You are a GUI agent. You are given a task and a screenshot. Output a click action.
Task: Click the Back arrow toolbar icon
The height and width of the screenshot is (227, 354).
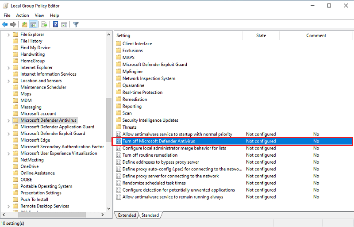coord(5,24)
